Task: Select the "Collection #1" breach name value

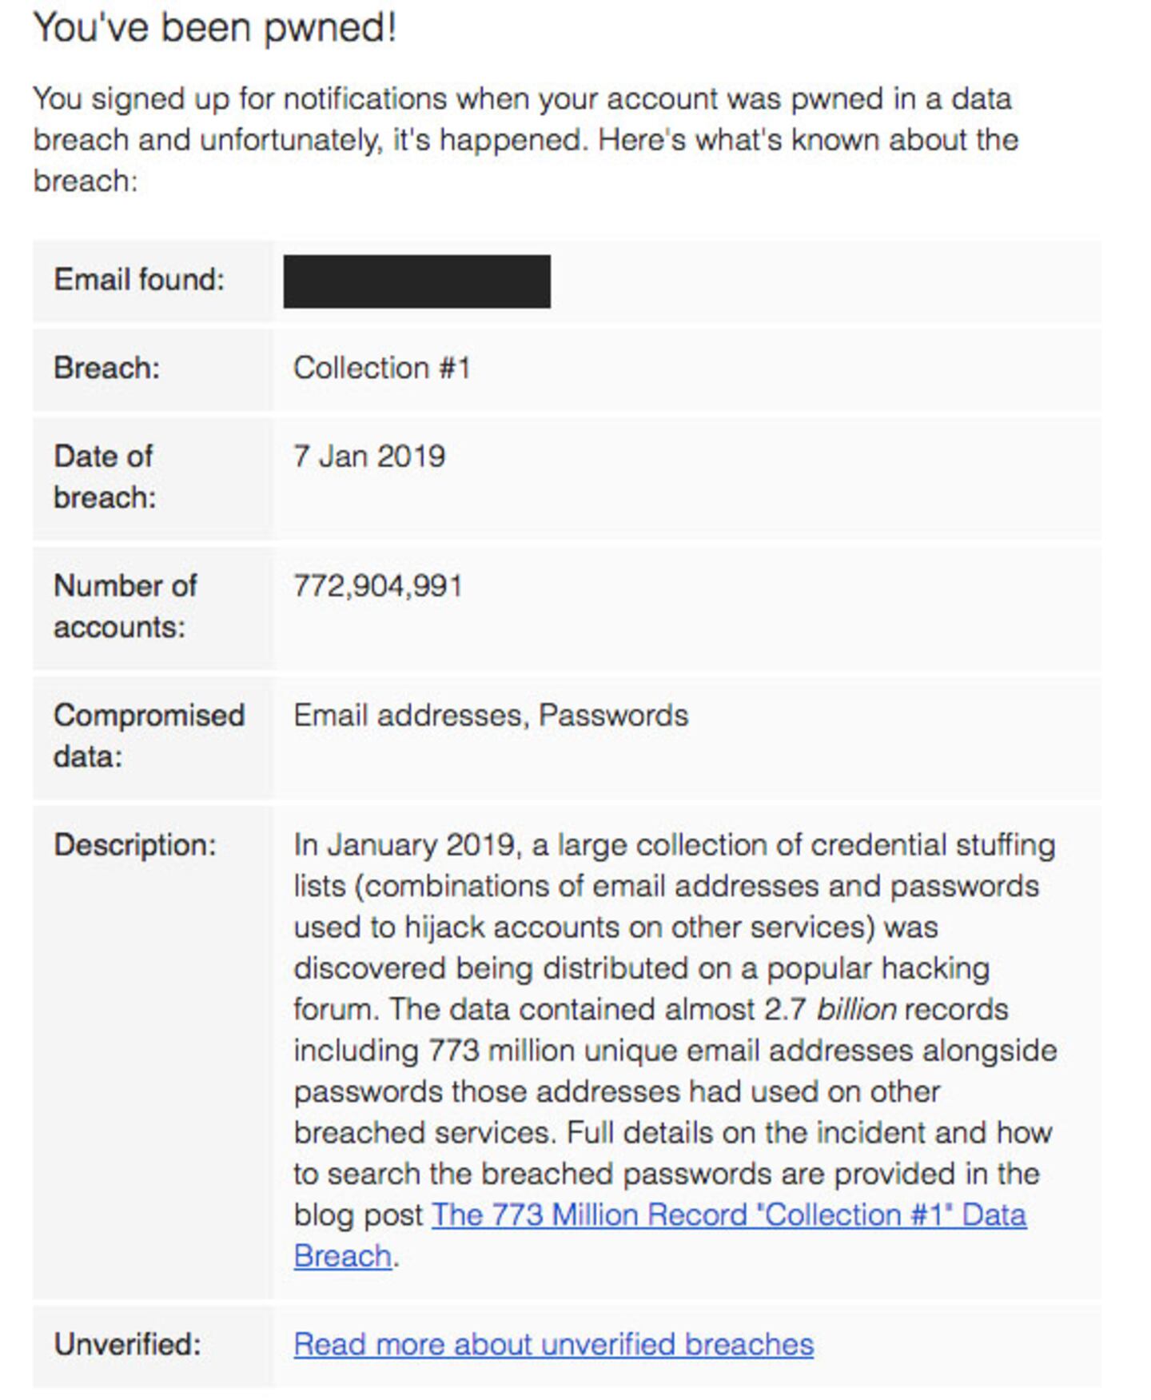Action: [382, 368]
